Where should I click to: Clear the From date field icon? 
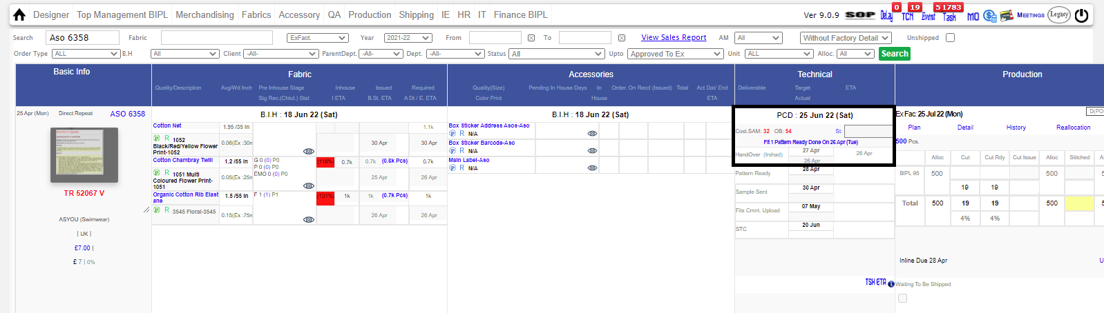(531, 38)
